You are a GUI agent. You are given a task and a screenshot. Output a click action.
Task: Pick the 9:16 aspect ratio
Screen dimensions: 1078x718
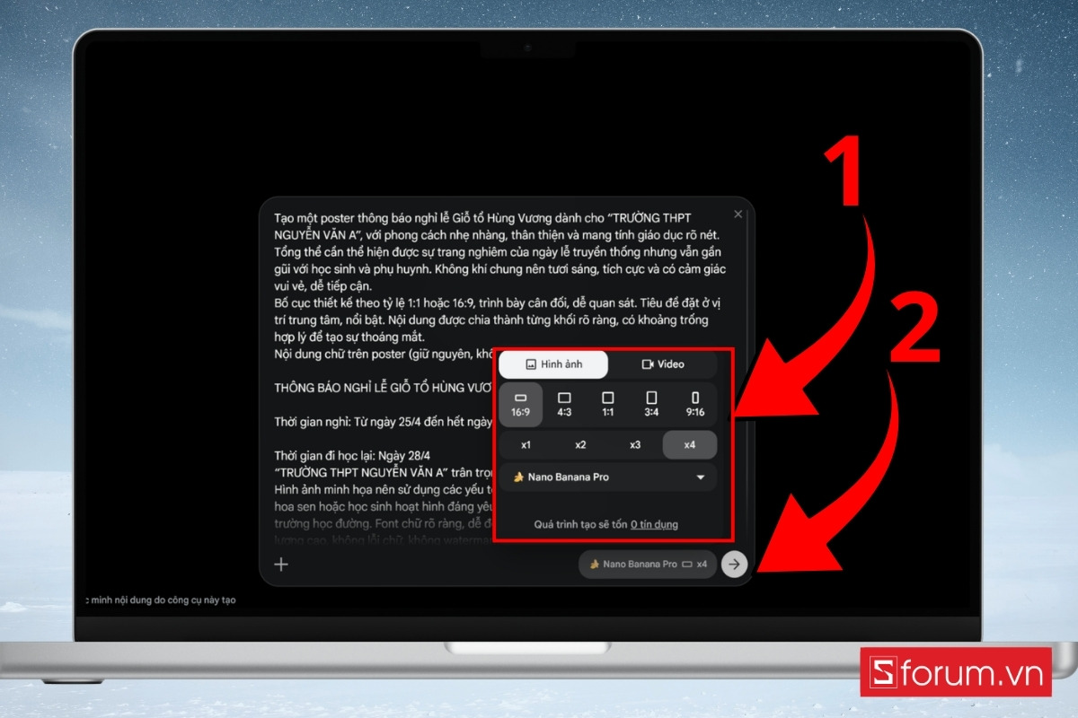[x=695, y=404]
